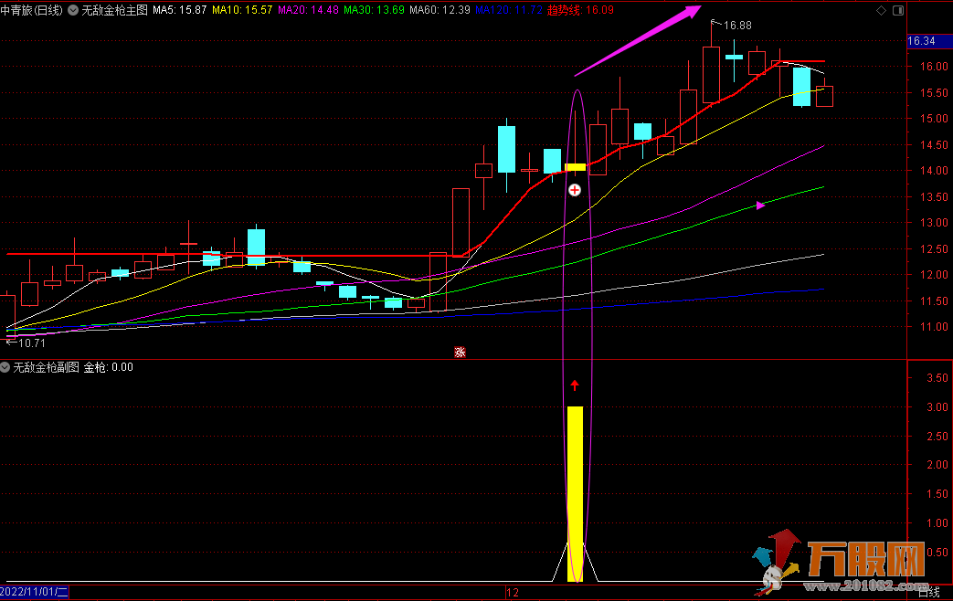Select the MA10: 15.57 label
This screenshot has width=953, height=601.
[x=242, y=10]
